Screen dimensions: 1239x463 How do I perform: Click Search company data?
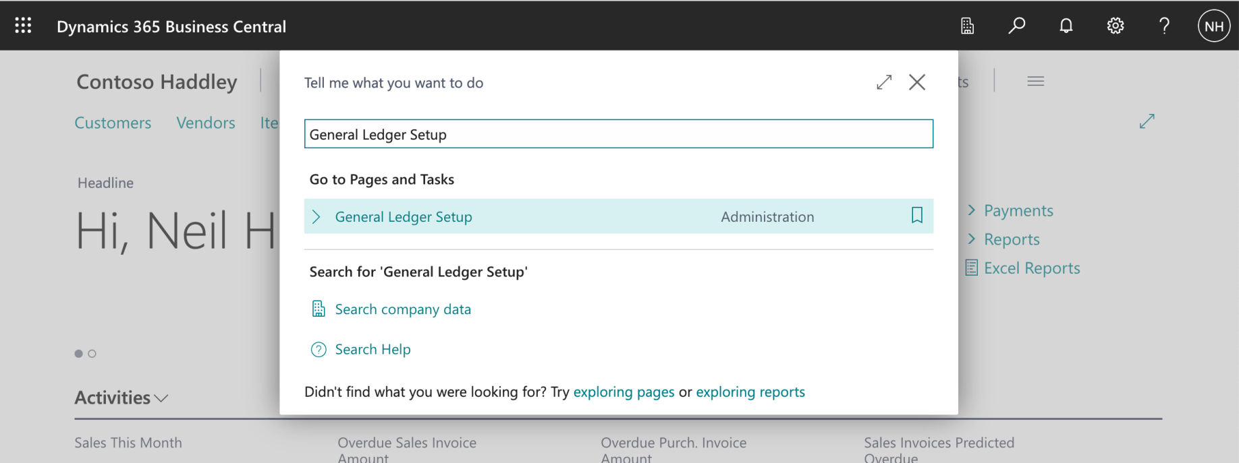click(403, 309)
